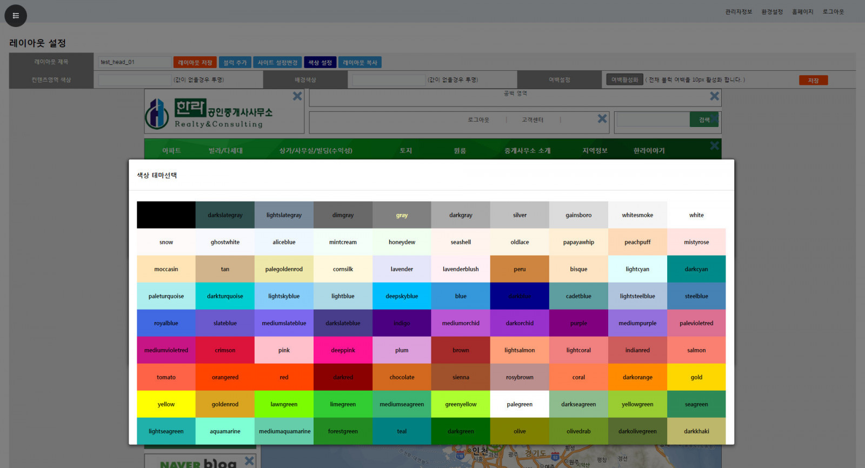This screenshot has width=865, height=468.
Task: Close the green navigation menu block
Action: [714, 146]
